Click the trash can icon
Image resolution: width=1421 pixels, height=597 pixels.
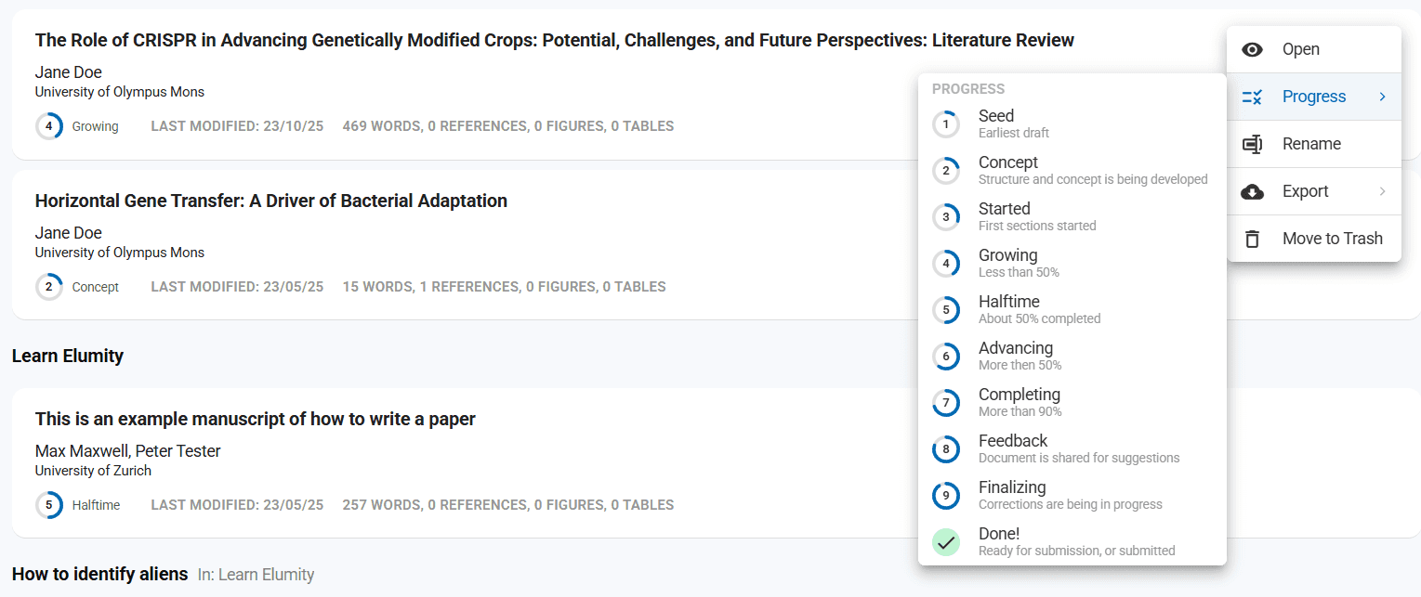tap(1252, 240)
